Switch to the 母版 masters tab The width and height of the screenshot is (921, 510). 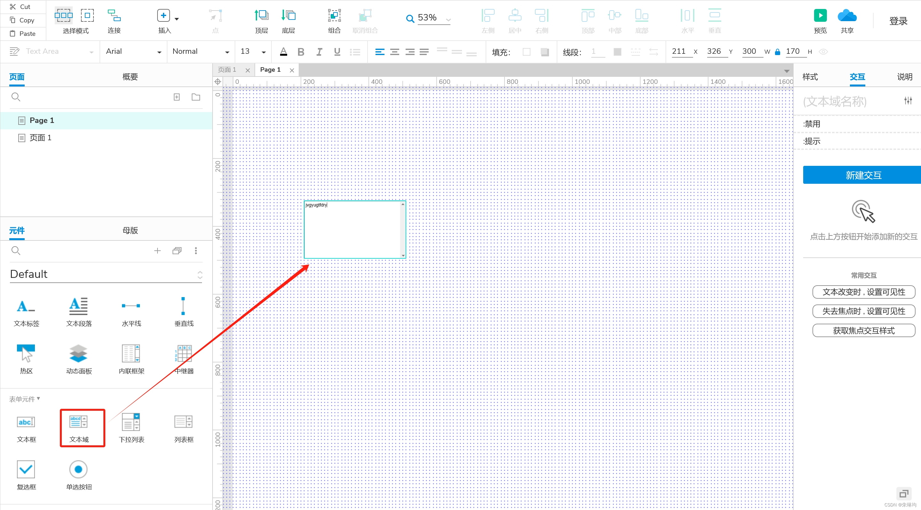point(130,230)
